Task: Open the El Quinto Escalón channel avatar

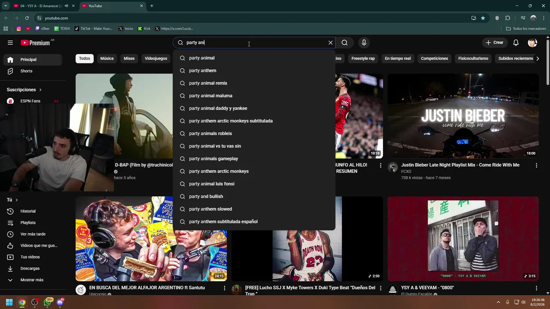Action: 393,290
